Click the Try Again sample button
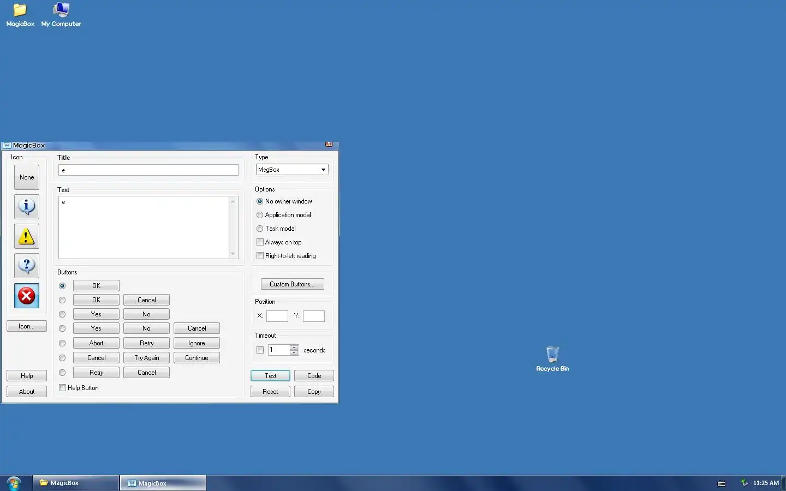Viewport: 786px width, 491px height. pyautogui.click(x=146, y=358)
